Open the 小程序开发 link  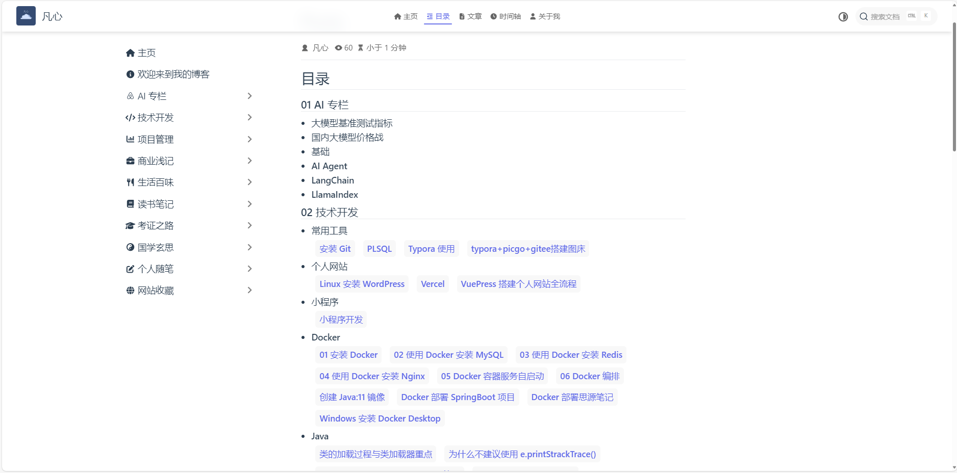pos(341,320)
